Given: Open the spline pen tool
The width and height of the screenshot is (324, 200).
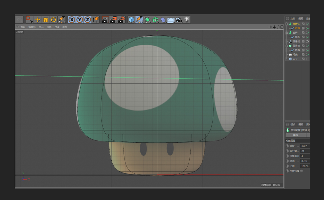Looking at the screenshot, I should (x=139, y=20).
